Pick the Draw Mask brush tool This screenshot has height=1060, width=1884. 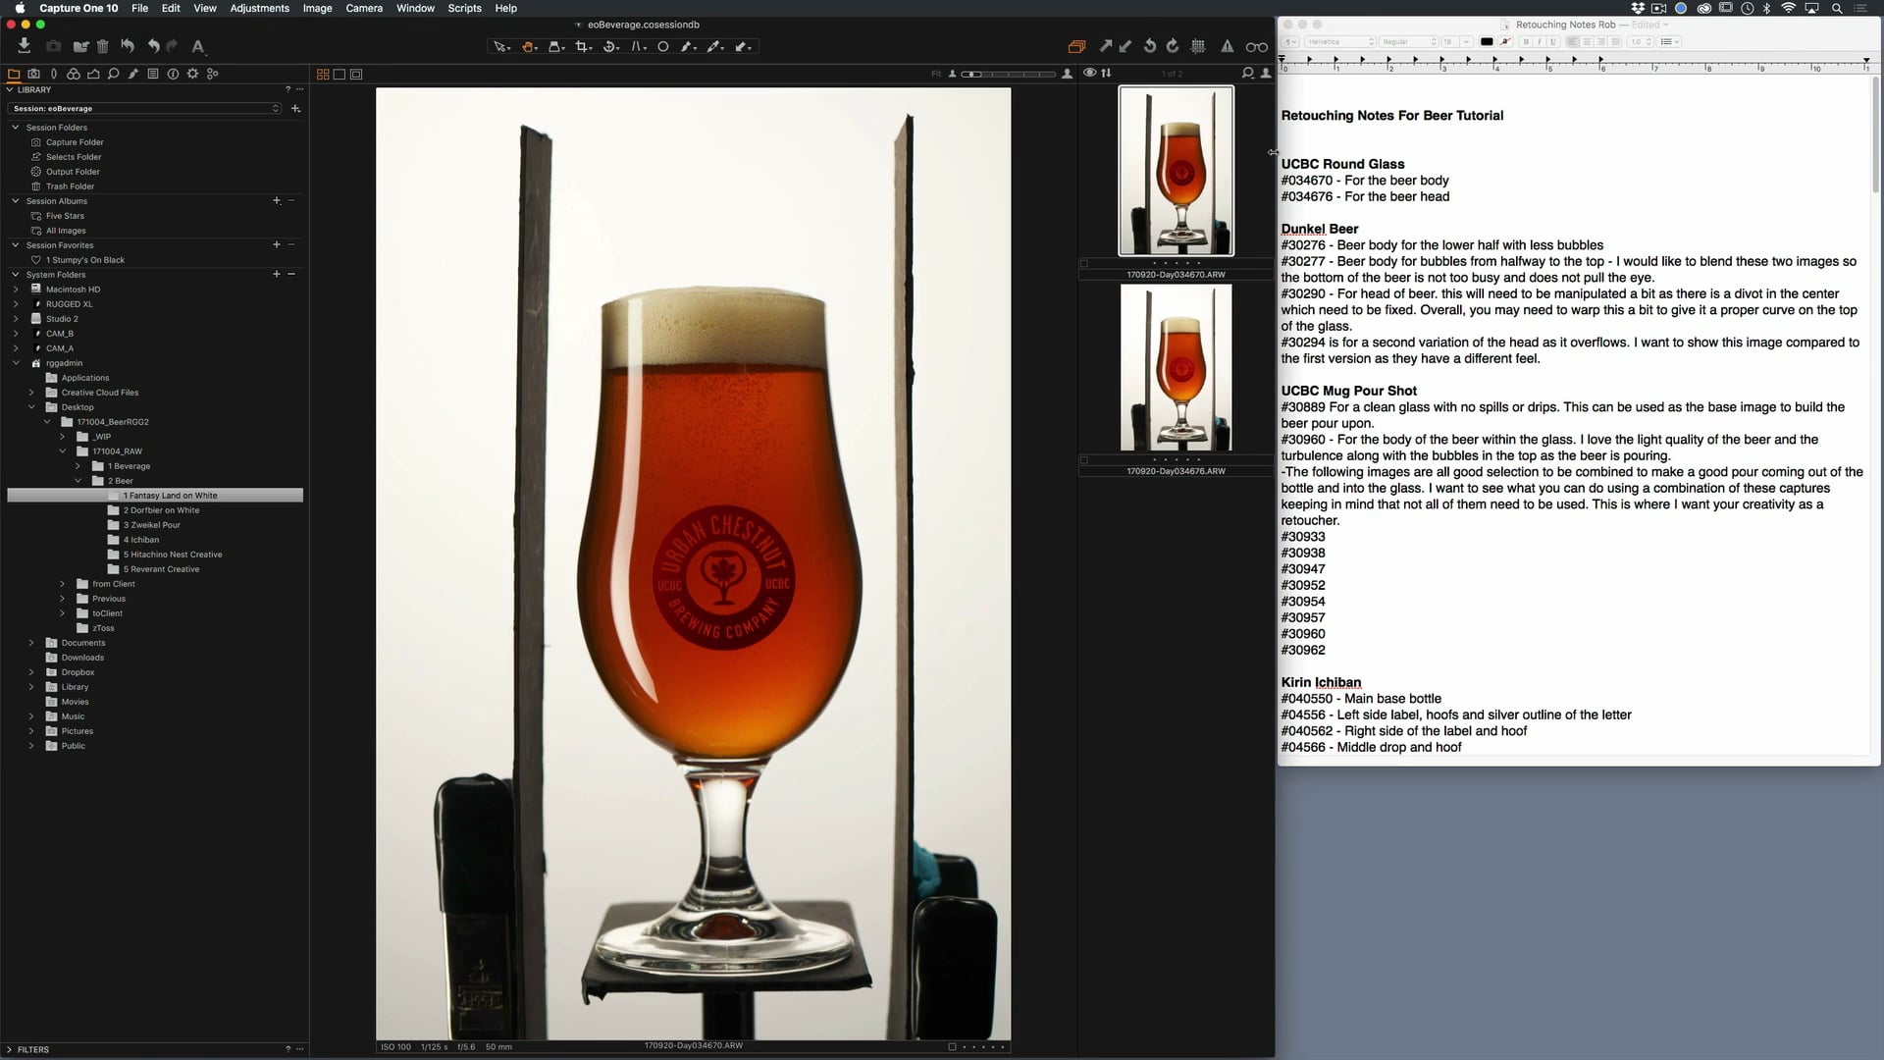pyautogui.click(x=688, y=46)
